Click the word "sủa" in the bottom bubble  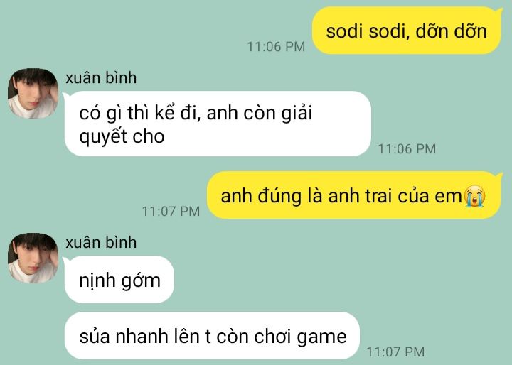pyautogui.click(x=95, y=337)
